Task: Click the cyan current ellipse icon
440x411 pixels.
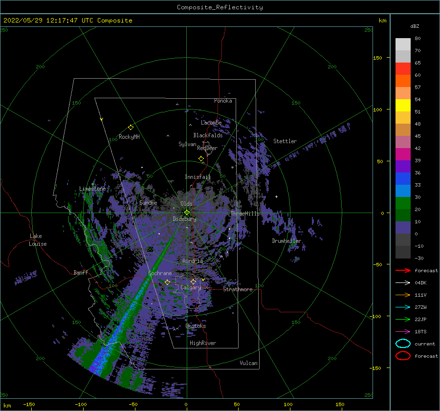Action: click(403, 344)
